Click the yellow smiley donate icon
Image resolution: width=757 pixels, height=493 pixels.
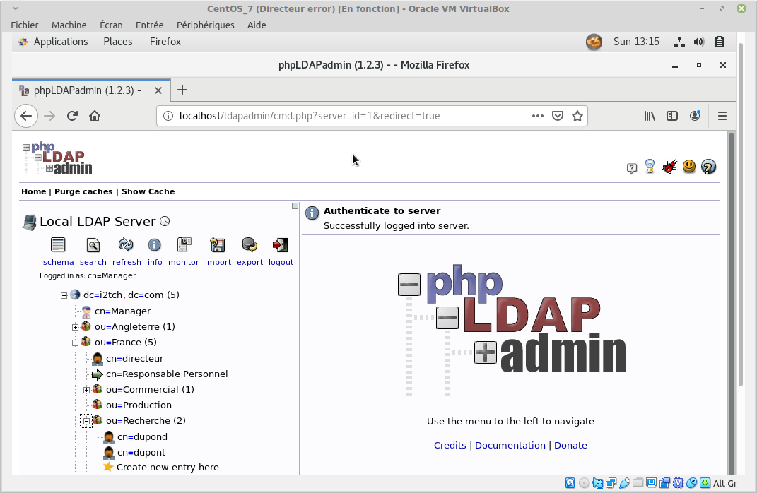click(x=689, y=167)
